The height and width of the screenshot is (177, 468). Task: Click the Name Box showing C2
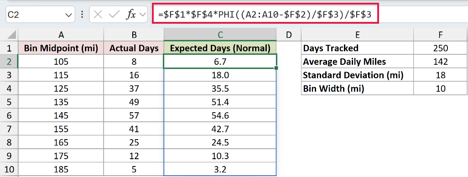point(40,14)
